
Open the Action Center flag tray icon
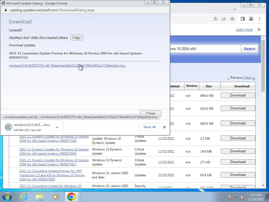pyautogui.click(x=230, y=197)
